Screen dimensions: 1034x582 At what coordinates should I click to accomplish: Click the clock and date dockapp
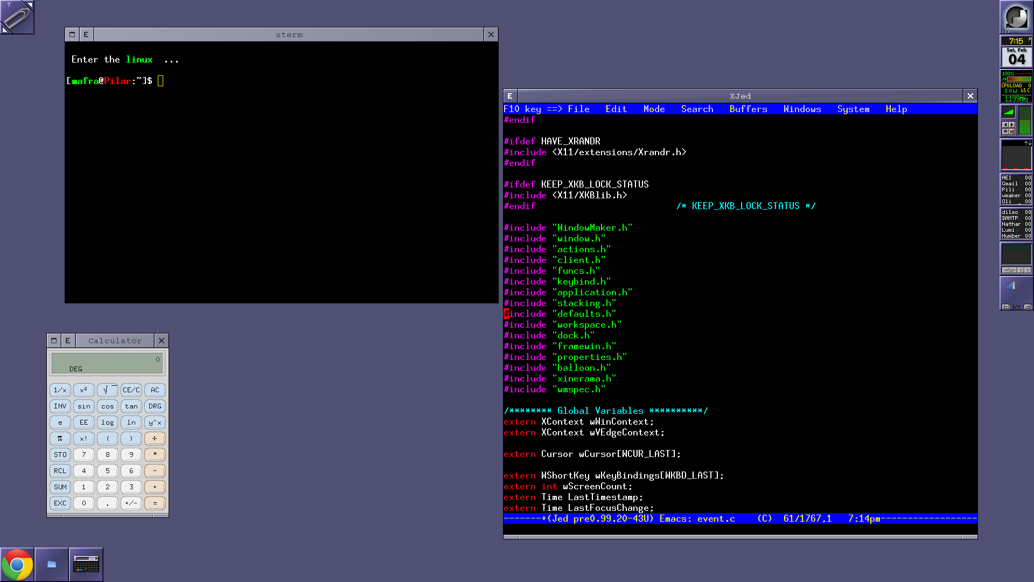pos(1016,52)
